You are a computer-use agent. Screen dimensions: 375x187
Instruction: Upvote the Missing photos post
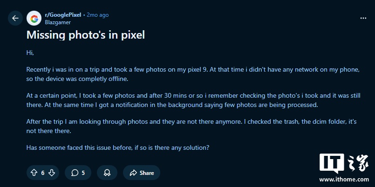[34, 173]
